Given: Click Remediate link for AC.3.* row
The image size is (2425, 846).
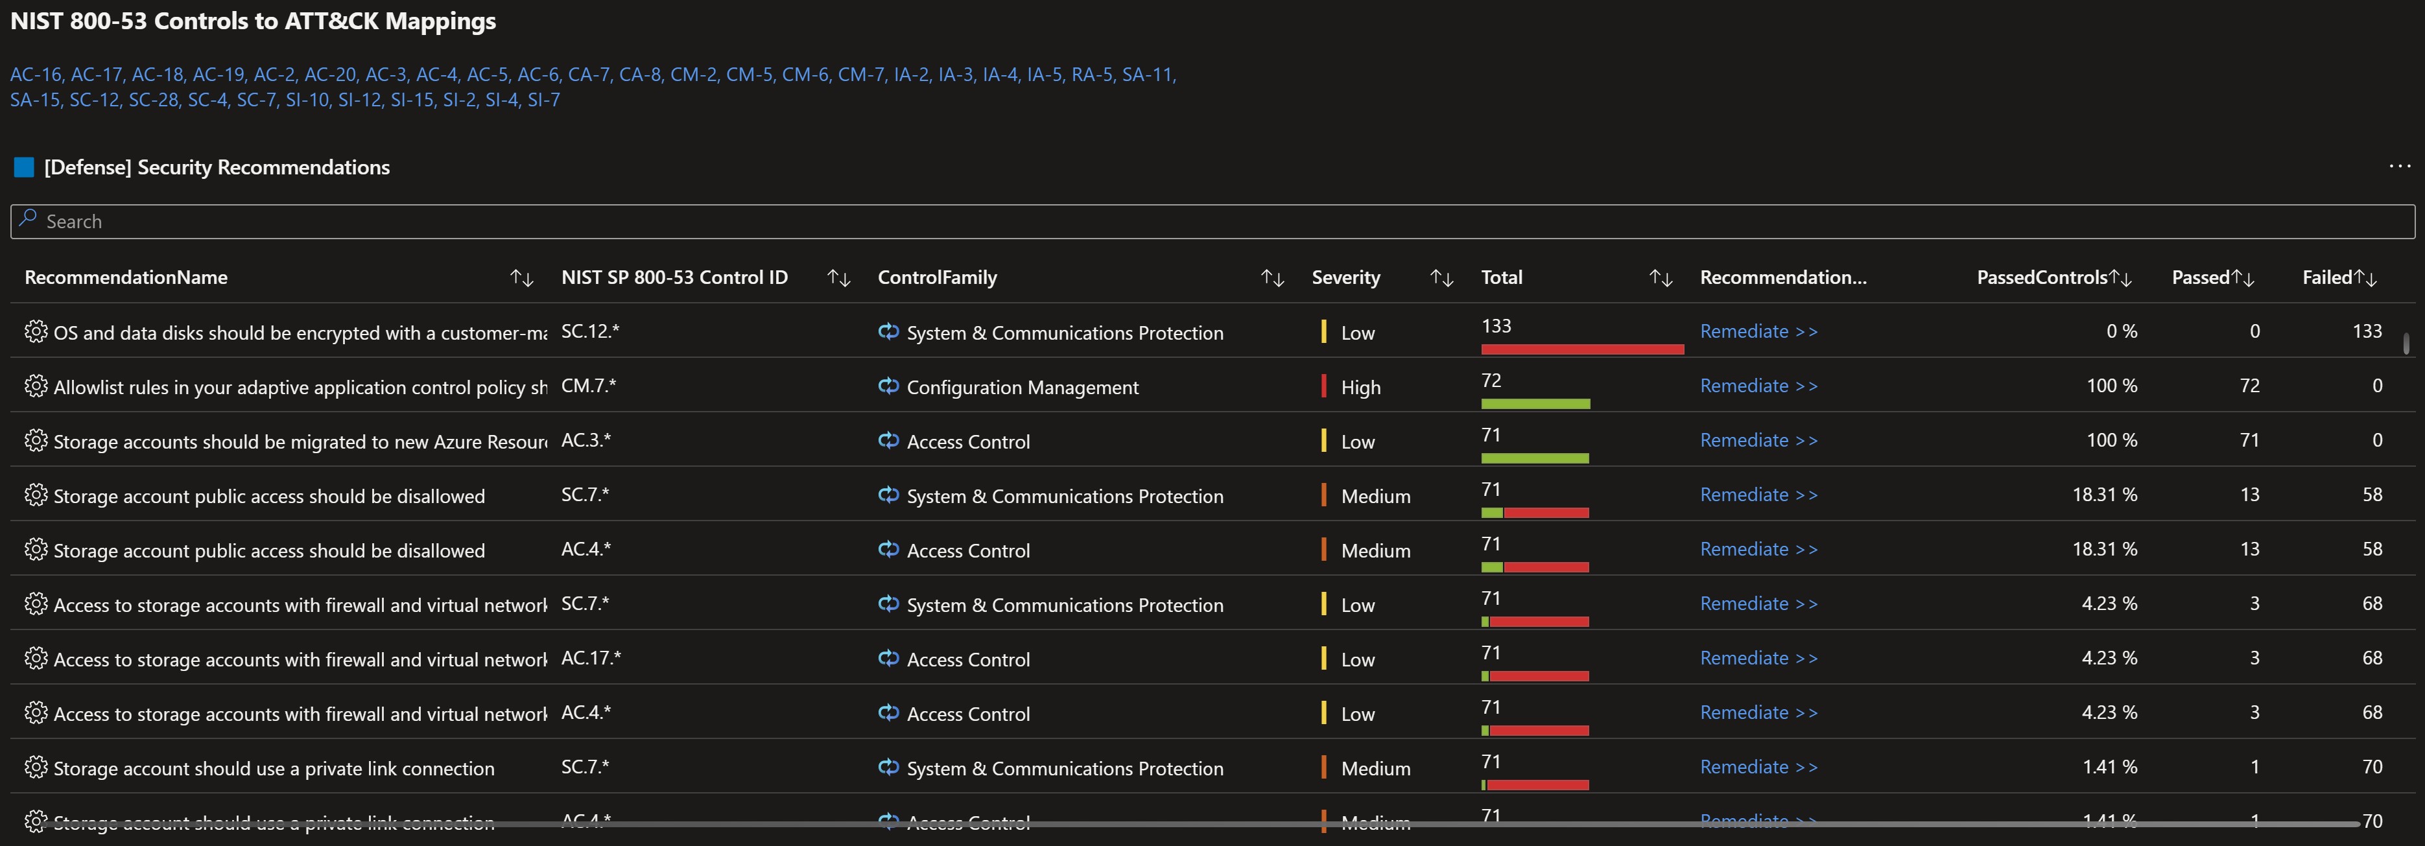Looking at the screenshot, I should [x=1758, y=440].
